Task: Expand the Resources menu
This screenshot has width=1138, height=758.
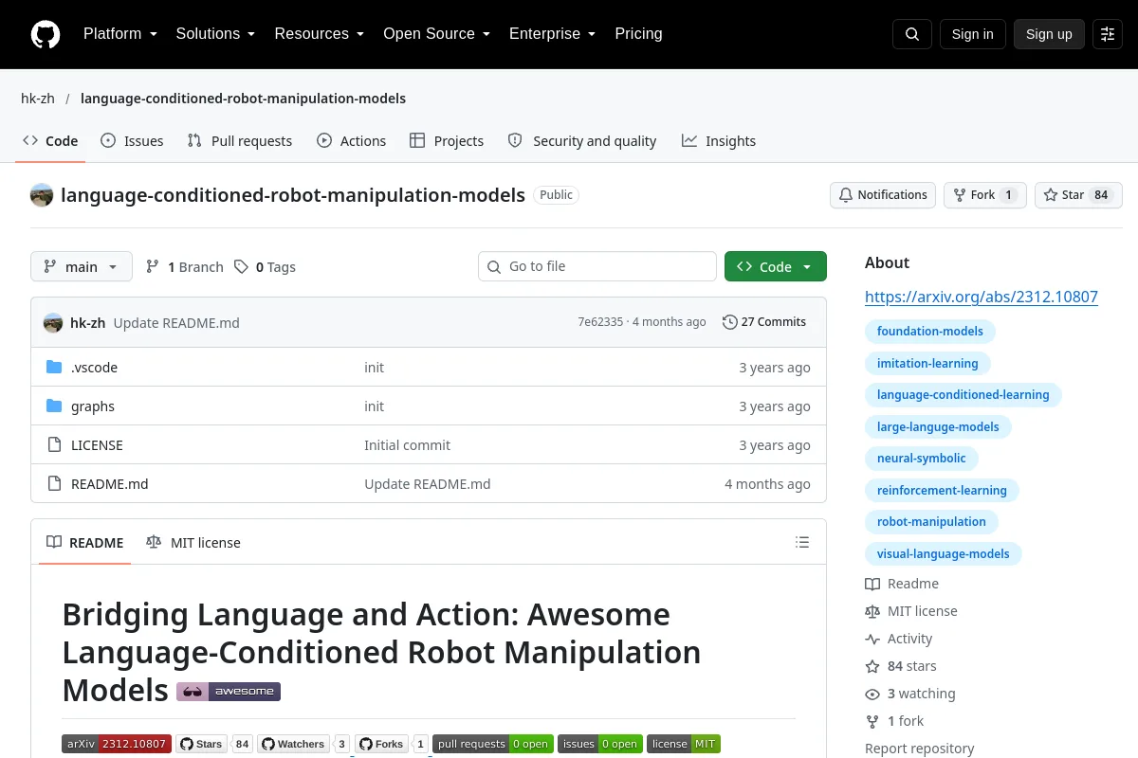Action: [320, 34]
